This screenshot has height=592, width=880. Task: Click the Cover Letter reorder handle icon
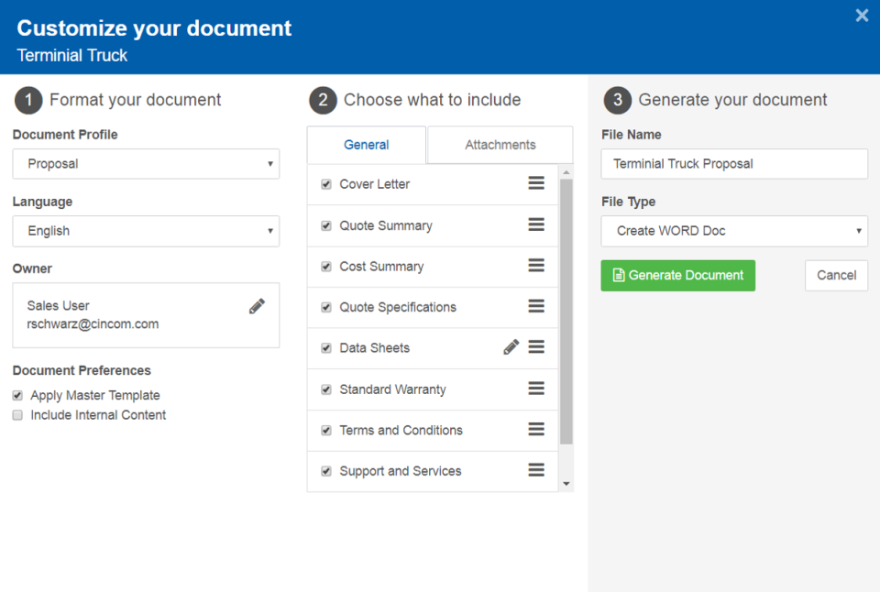click(536, 183)
